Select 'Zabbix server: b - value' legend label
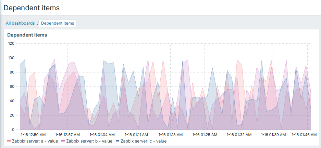This screenshot has width=321, height=148. (x=89, y=141)
